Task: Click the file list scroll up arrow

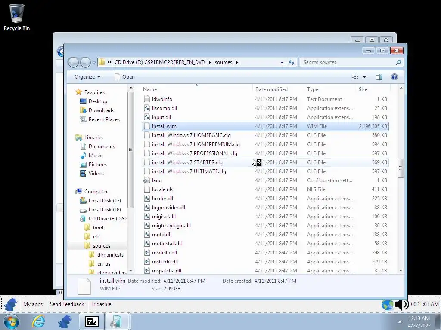Action: coord(401,88)
